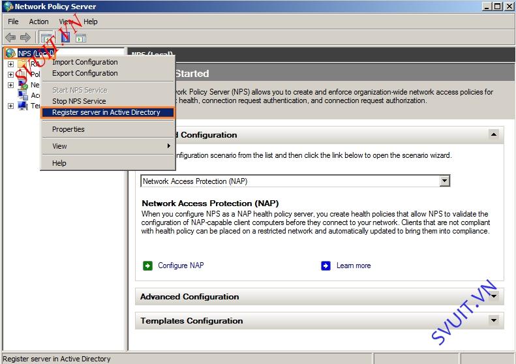Viewport: 516px width, 364px height.
Task: Click the Templates Configuration header
Action: pyautogui.click(x=319, y=320)
